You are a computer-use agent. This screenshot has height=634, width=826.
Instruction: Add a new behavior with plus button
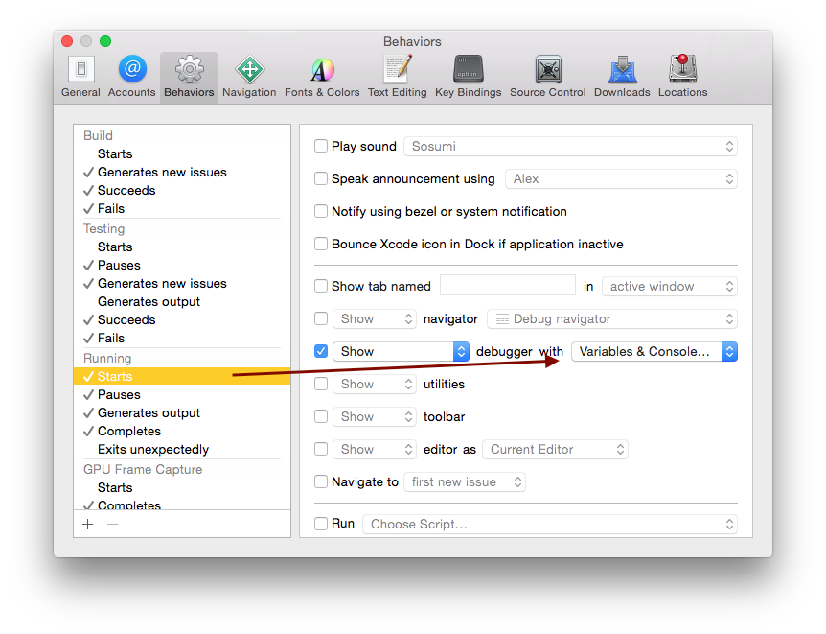tap(88, 525)
